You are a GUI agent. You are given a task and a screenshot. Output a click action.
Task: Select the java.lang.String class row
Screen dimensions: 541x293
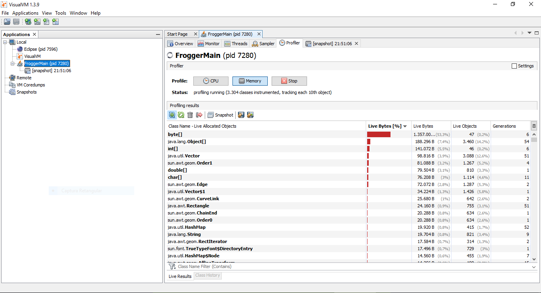coord(349,234)
